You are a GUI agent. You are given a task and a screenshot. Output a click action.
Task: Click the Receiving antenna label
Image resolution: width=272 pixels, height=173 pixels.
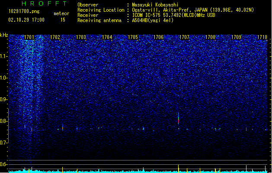point(99,20)
